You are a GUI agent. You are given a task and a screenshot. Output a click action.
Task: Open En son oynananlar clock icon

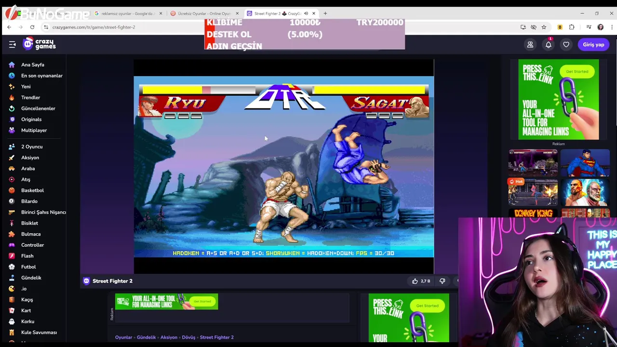tap(12, 76)
